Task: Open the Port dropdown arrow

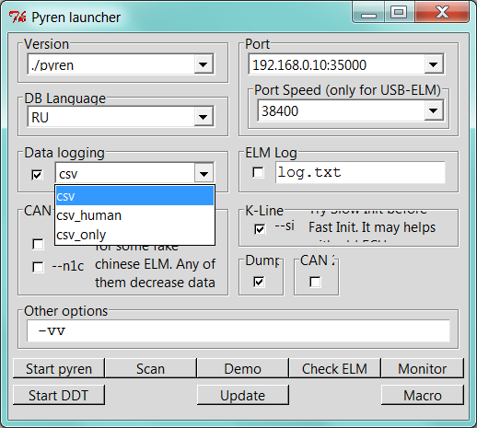Action: (434, 64)
